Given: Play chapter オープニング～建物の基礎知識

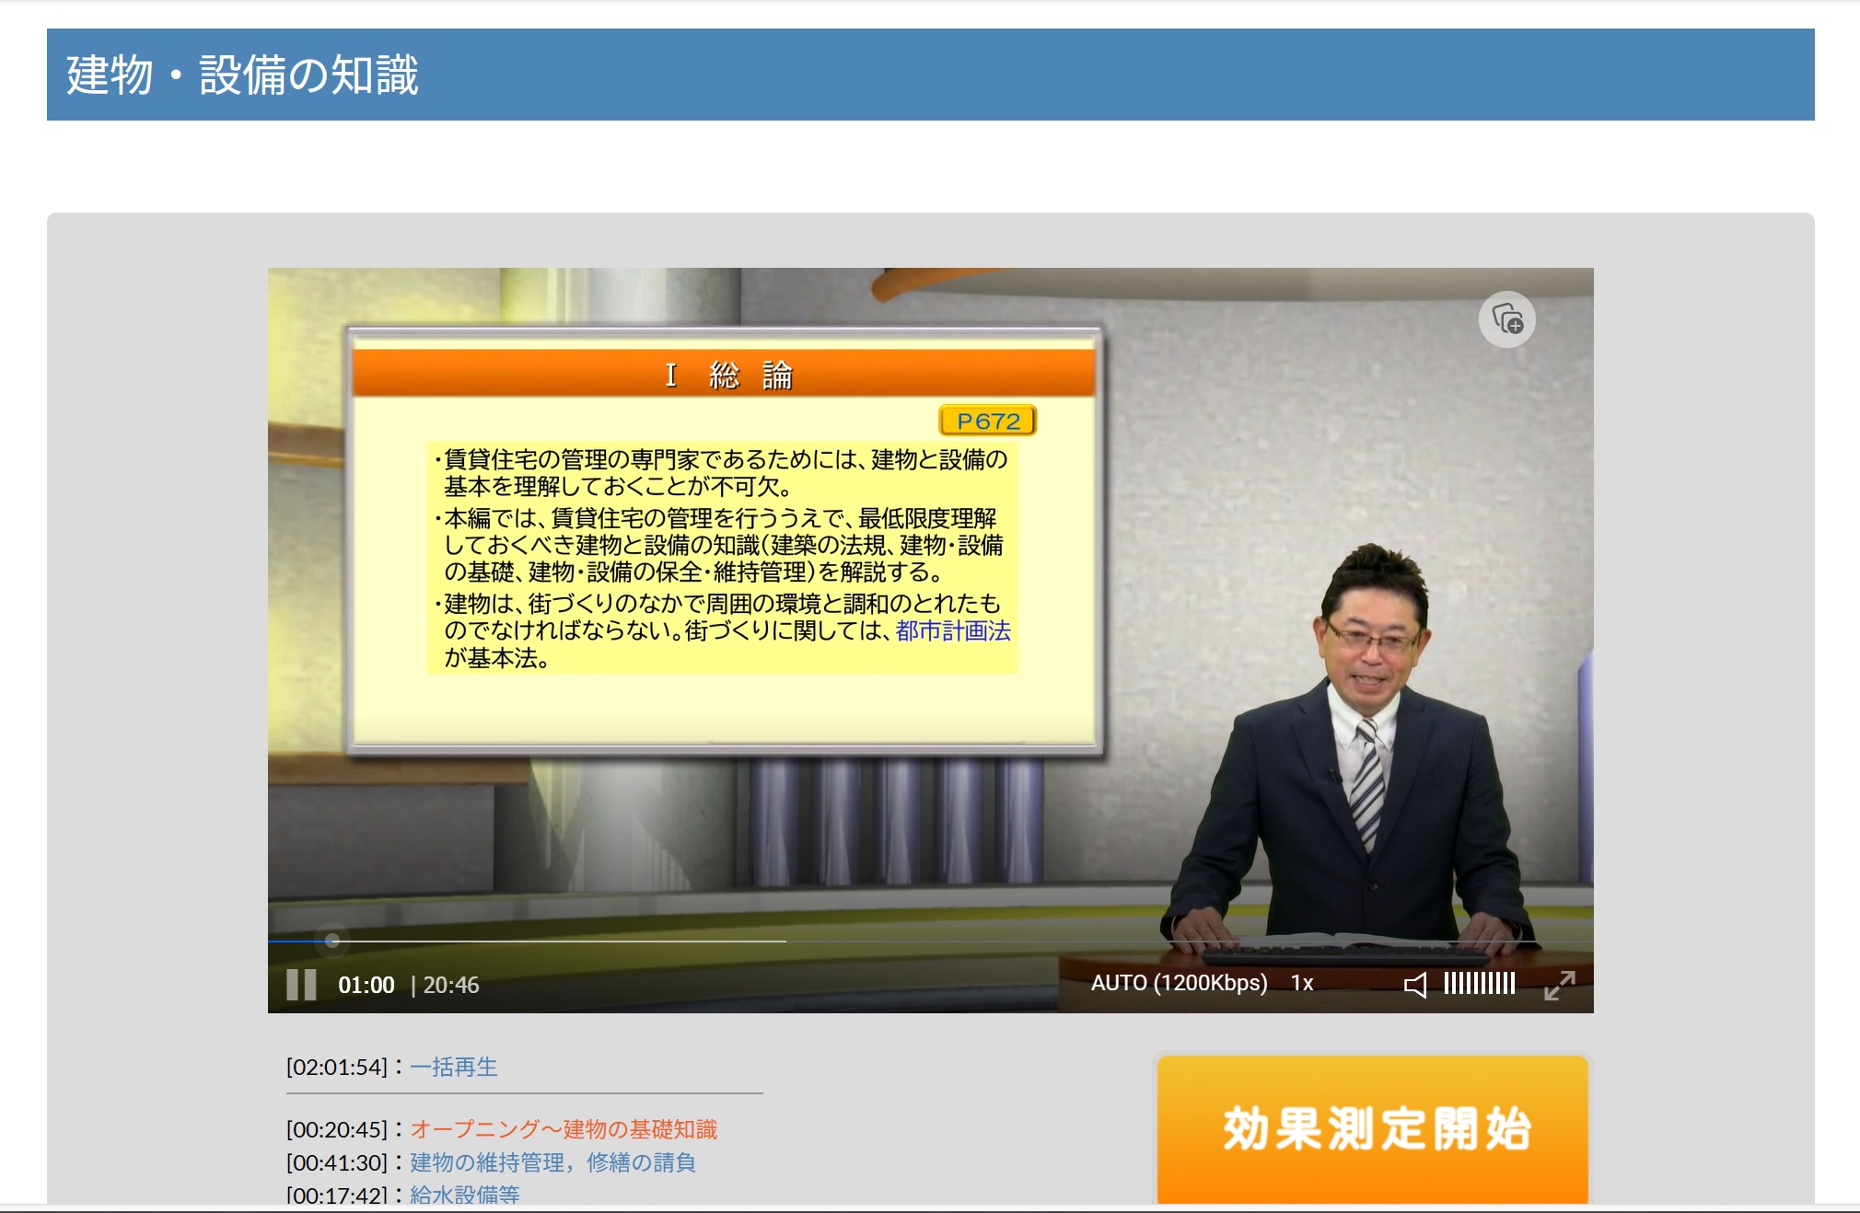Looking at the screenshot, I should 564,1129.
